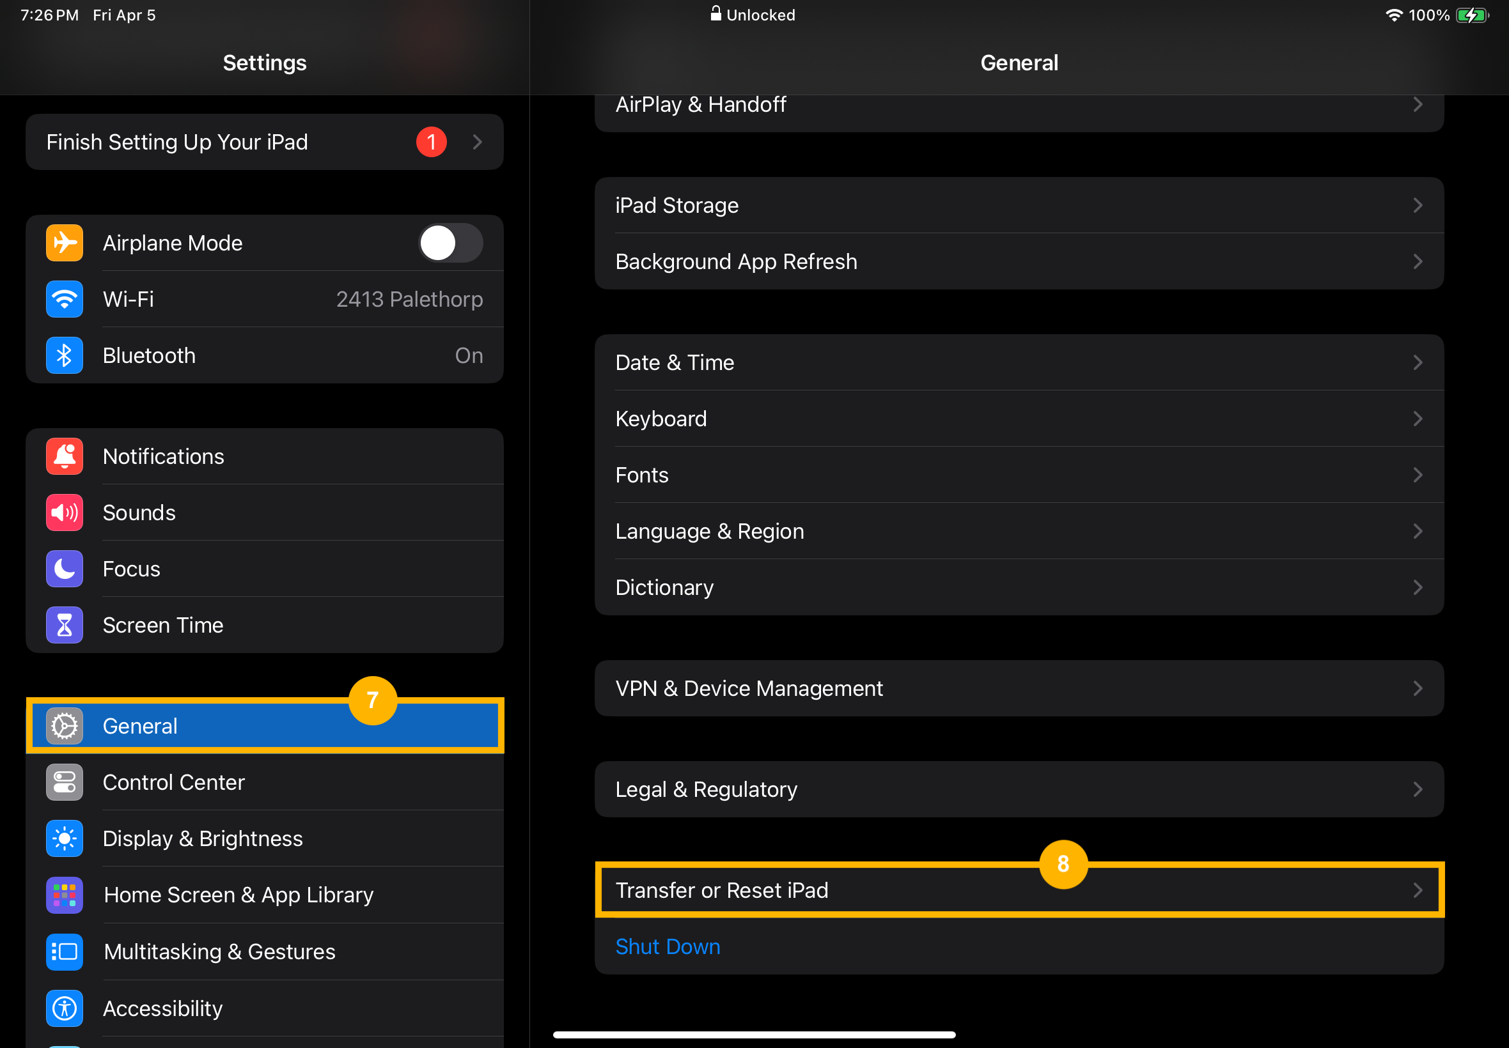Tap the 100% battery percentage
1509x1048 pixels.
tap(1429, 15)
